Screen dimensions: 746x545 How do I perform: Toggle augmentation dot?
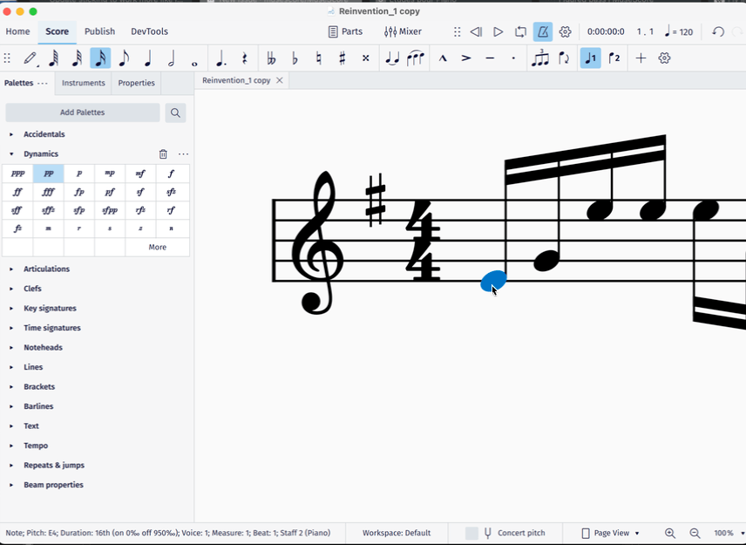click(221, 58)
